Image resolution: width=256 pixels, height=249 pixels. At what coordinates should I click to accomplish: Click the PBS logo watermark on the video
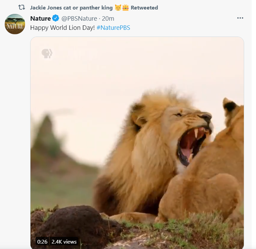pos(47,54)
